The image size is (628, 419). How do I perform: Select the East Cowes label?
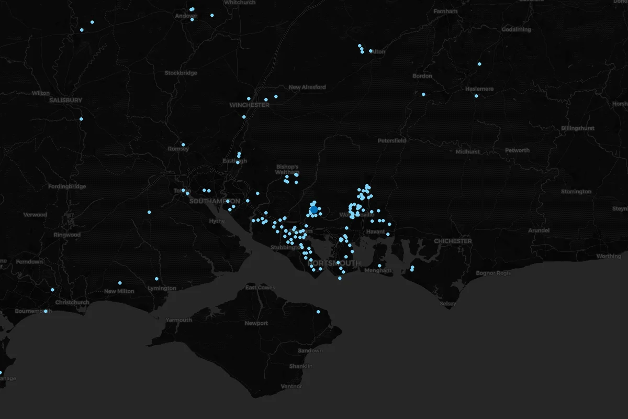[260, 288]
